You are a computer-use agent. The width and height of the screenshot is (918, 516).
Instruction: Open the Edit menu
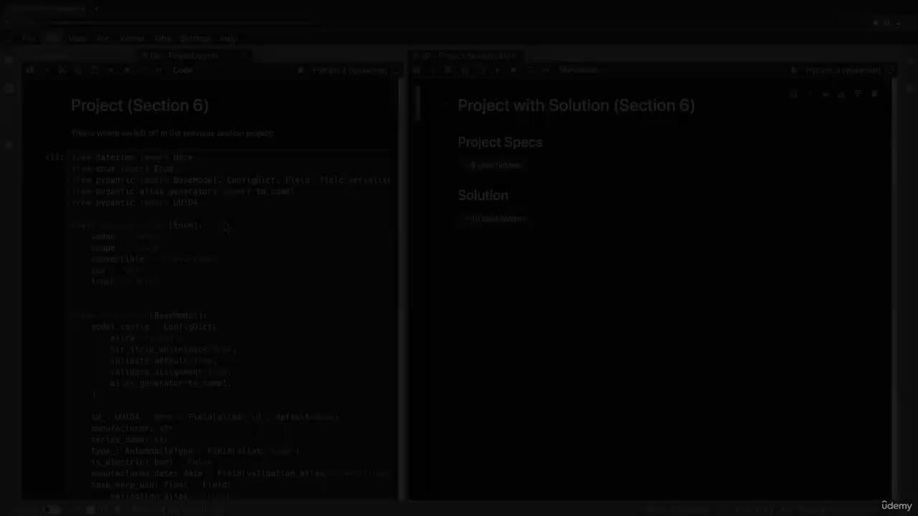point(52,38)
